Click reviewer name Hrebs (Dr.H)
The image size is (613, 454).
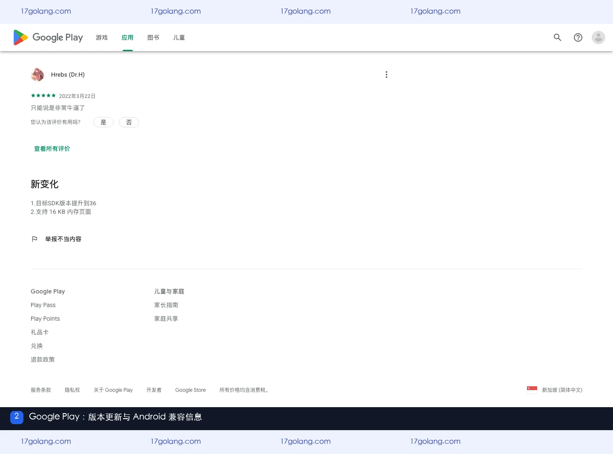tap(68, 75)
